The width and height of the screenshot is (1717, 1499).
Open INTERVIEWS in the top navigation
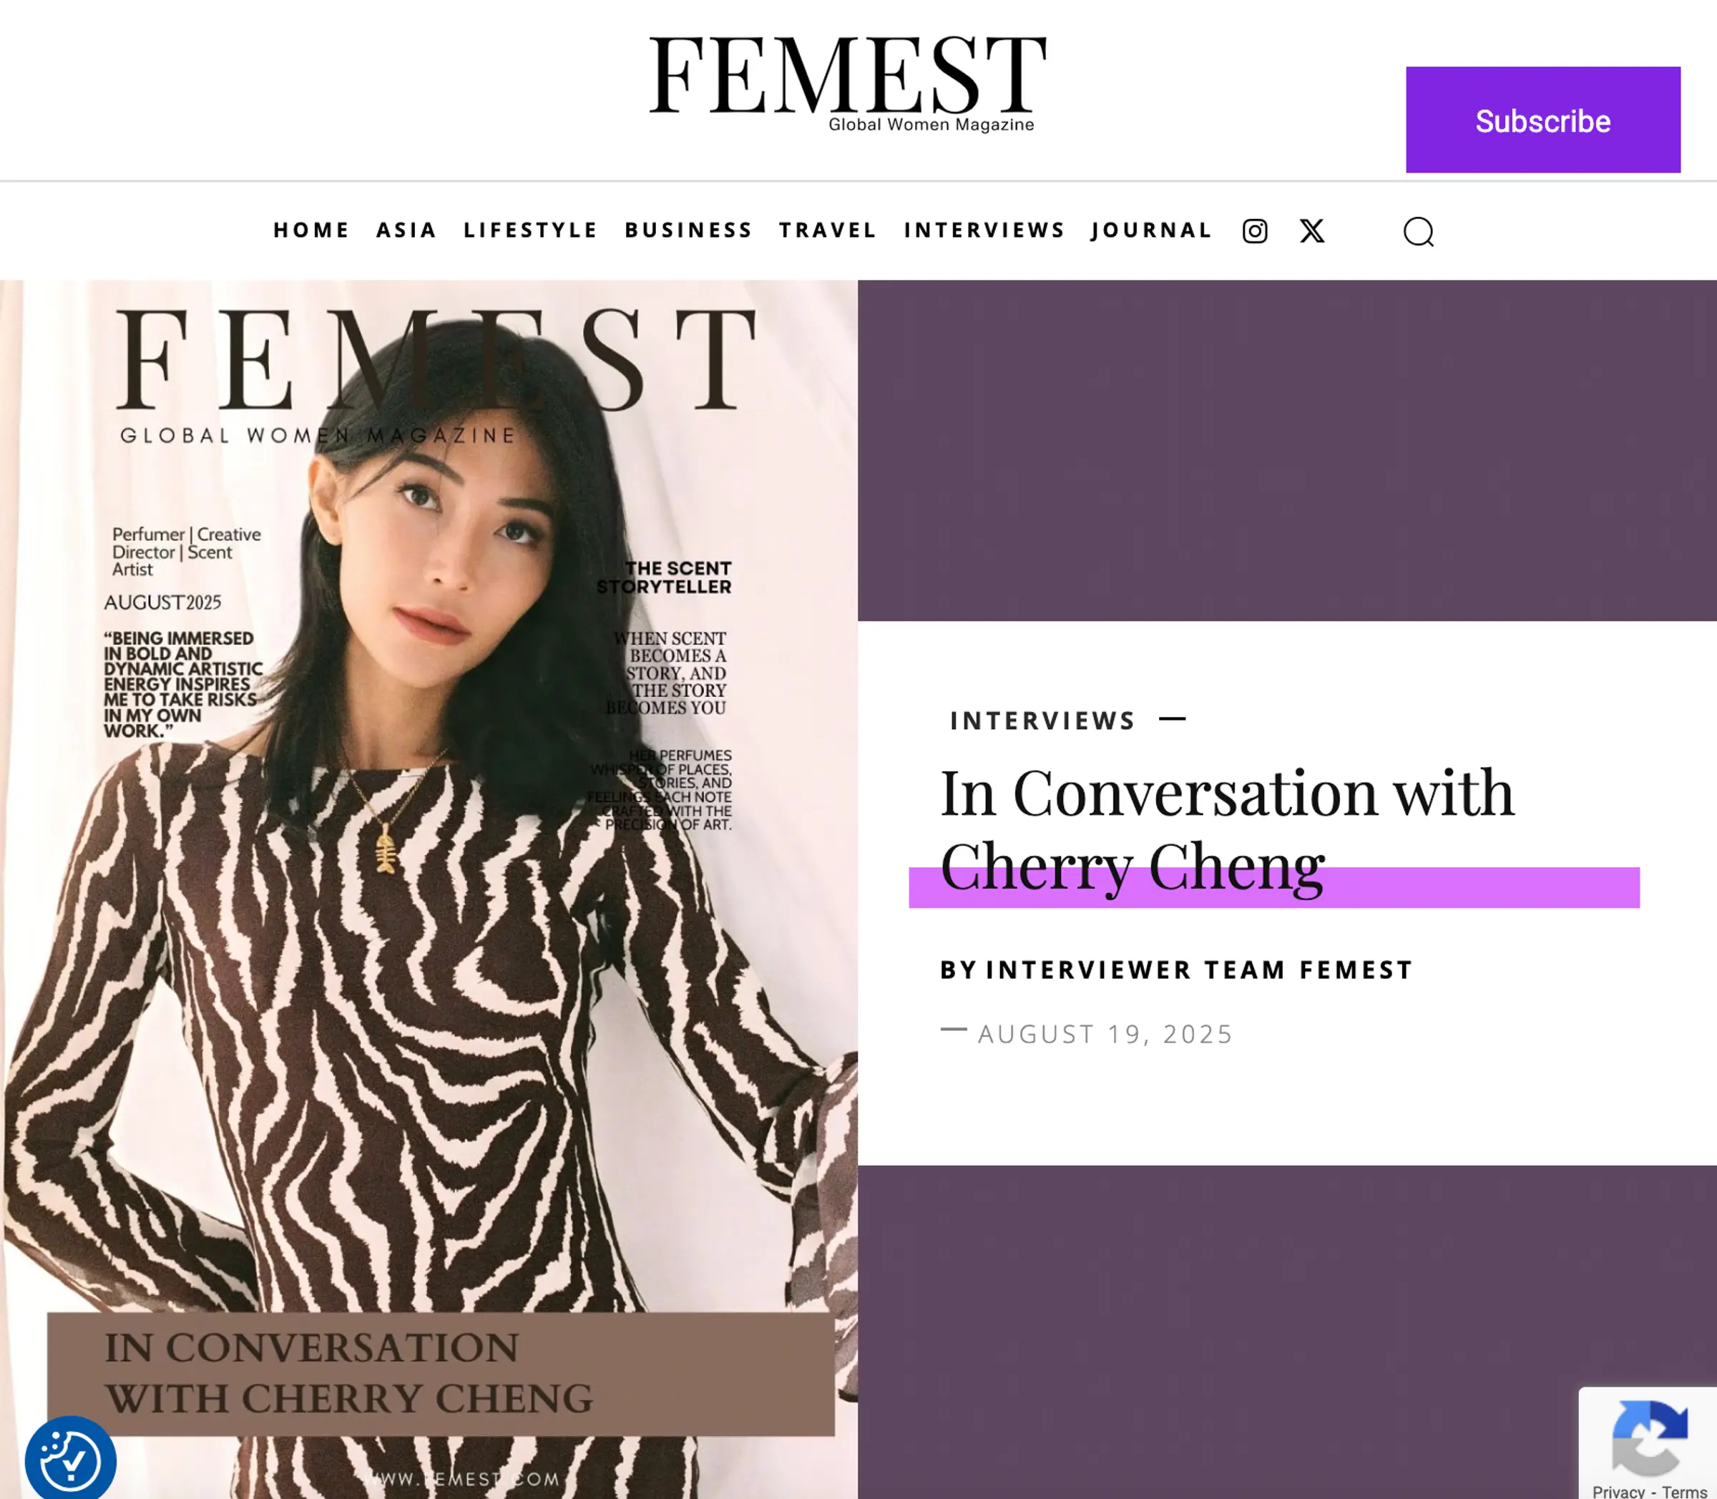pyautogui.click(x=984, y=230)
